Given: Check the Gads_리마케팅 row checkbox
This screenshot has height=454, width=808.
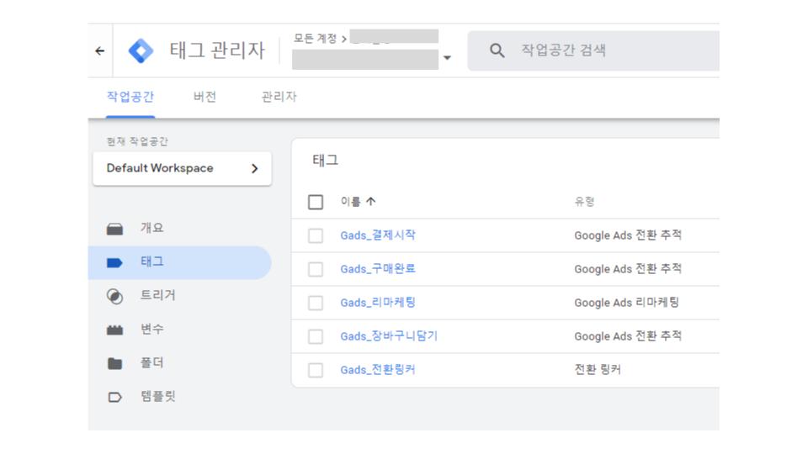Looking at the screenshot, I should [x=316, y=303].
